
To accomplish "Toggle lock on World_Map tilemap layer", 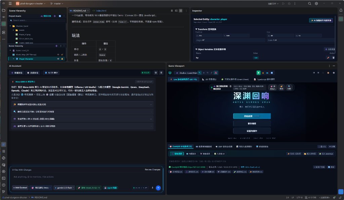I will [62, 55].
